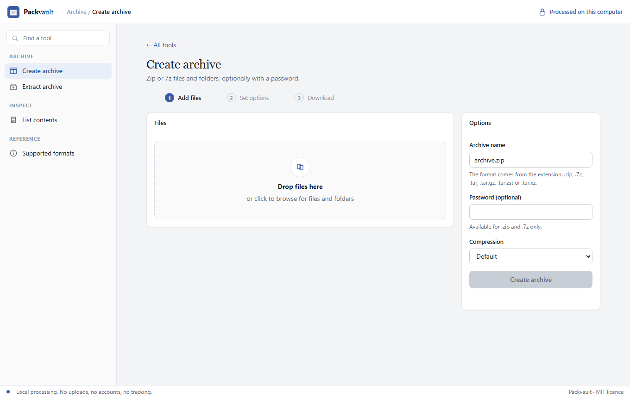
Task: Open the Compression dropdown
Action: 531,256
